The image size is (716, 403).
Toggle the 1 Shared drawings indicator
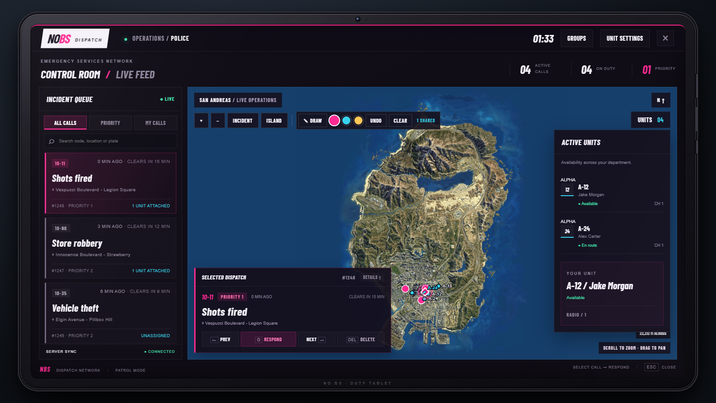(426, 120)
